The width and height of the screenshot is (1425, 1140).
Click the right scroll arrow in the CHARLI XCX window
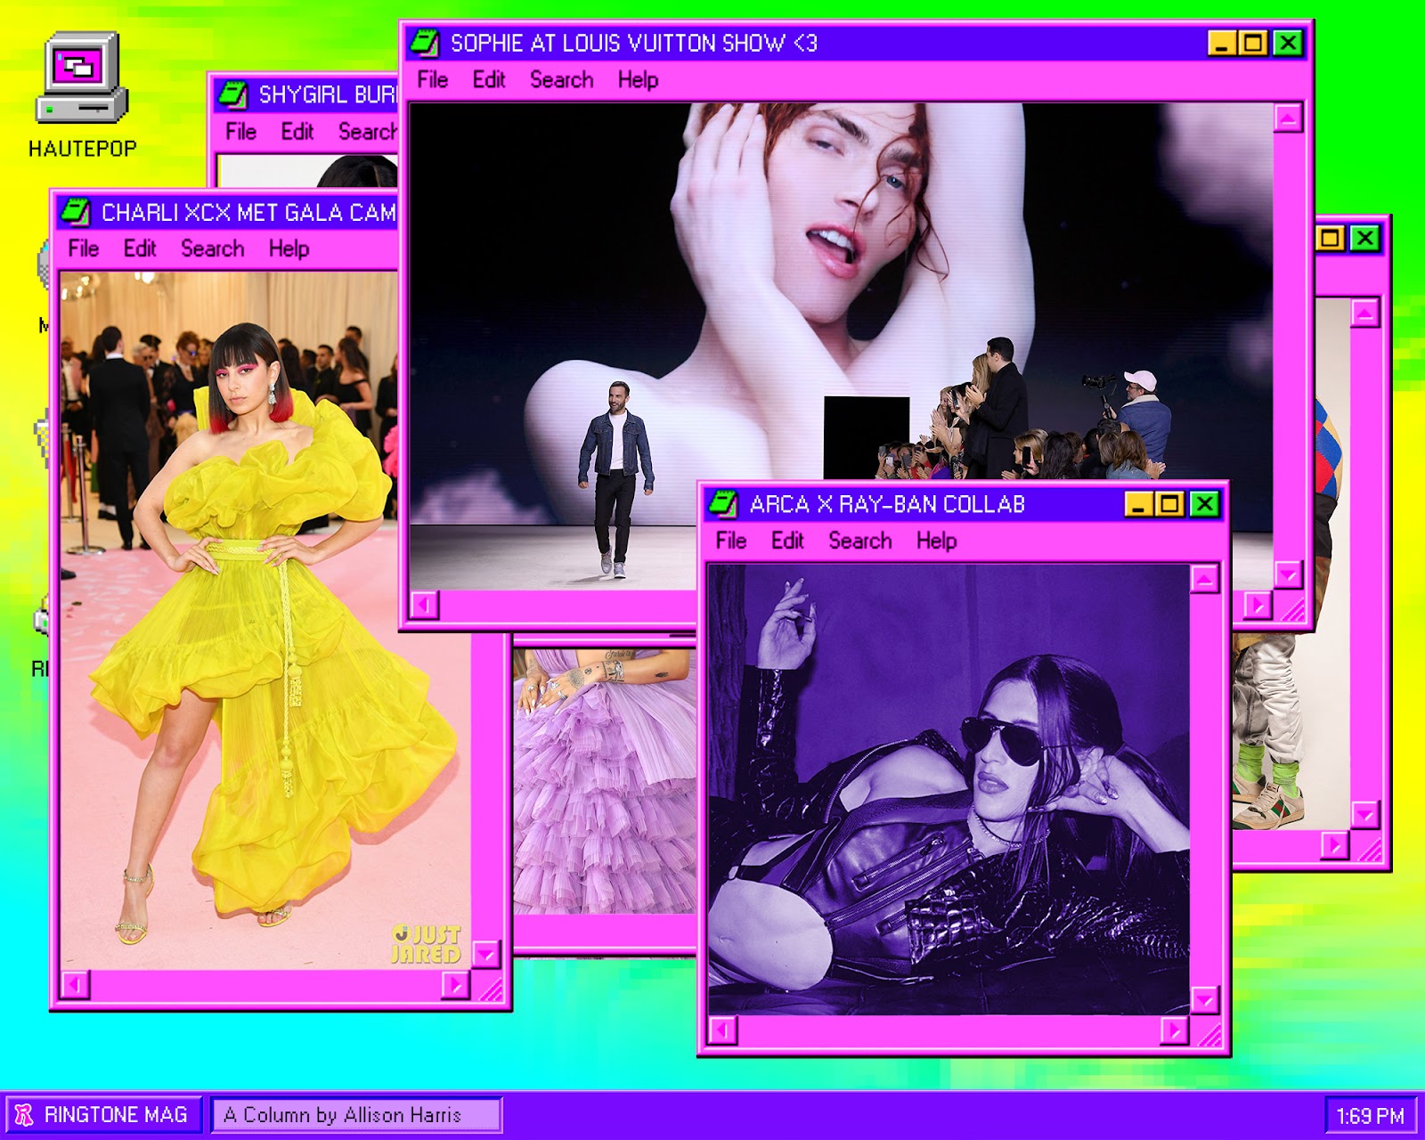(455, 985)
